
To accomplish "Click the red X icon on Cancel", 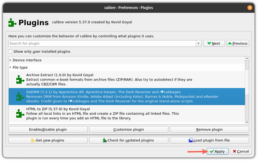I will pos(234,151).
